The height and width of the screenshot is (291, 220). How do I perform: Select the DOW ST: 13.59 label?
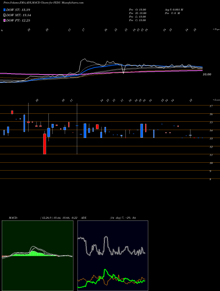[18, 10]
